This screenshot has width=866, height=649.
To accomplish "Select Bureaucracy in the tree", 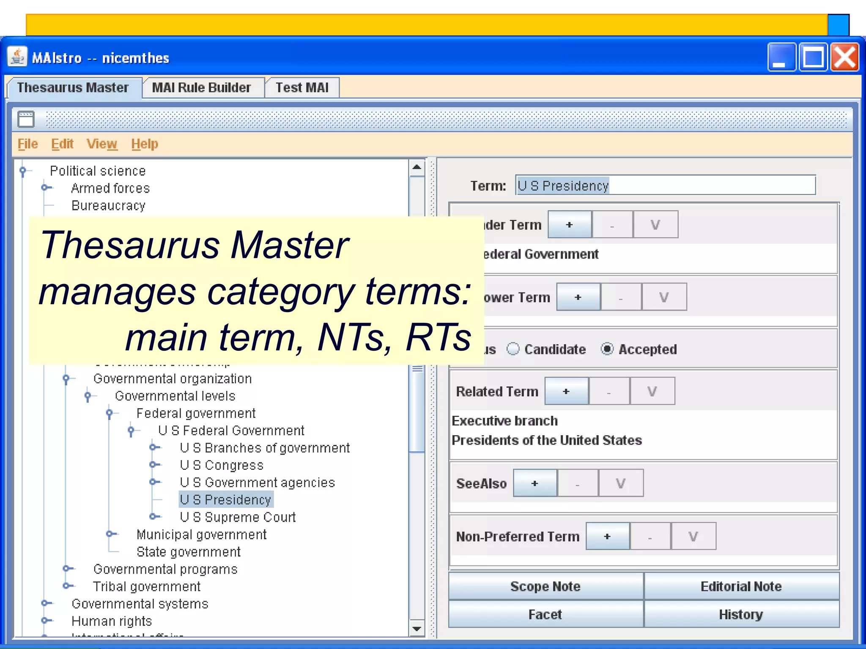I will coord(108,205).
